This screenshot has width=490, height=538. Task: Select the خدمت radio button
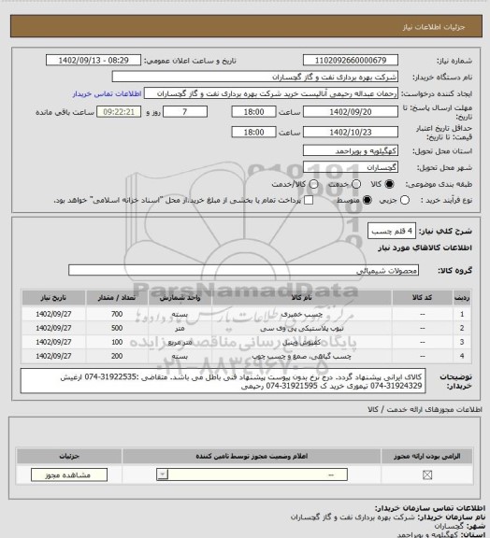pyautogui.click(x=356, y=184)
